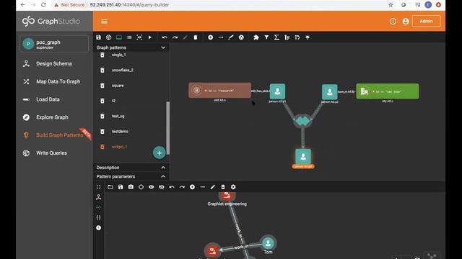Expand the Description section
462x259 pixels.
click(163, 168)
